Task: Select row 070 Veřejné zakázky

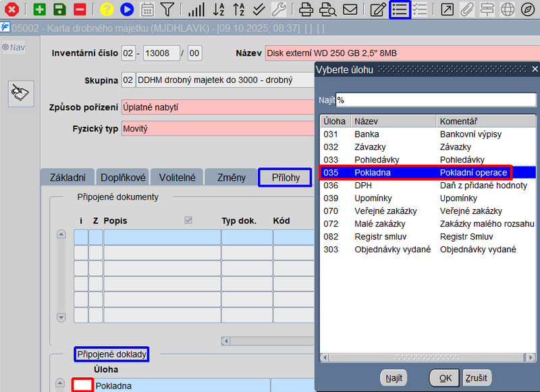Action: (x=428, y=211)
